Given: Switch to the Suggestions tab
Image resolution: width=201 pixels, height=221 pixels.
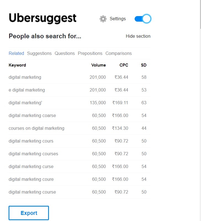Looking at the screenshot, I should pos(39,54).
